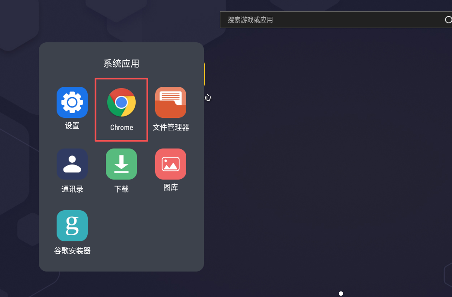Click the search magnifier icon
The height and width of the screenshot is (297, 452).
[x=448, y=19]
